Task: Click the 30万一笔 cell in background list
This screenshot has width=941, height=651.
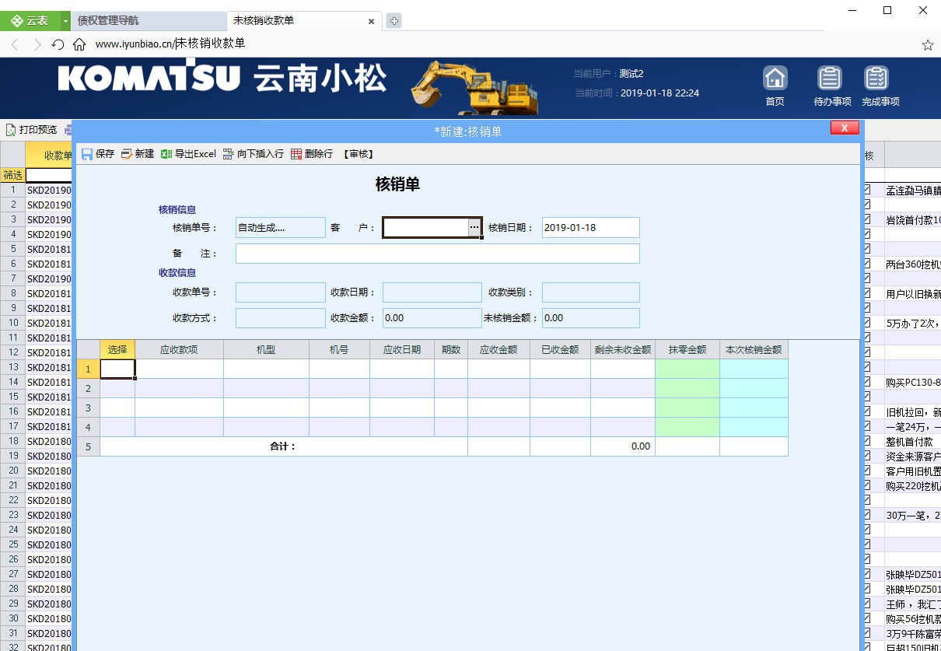Action: (x=913, y=515)
